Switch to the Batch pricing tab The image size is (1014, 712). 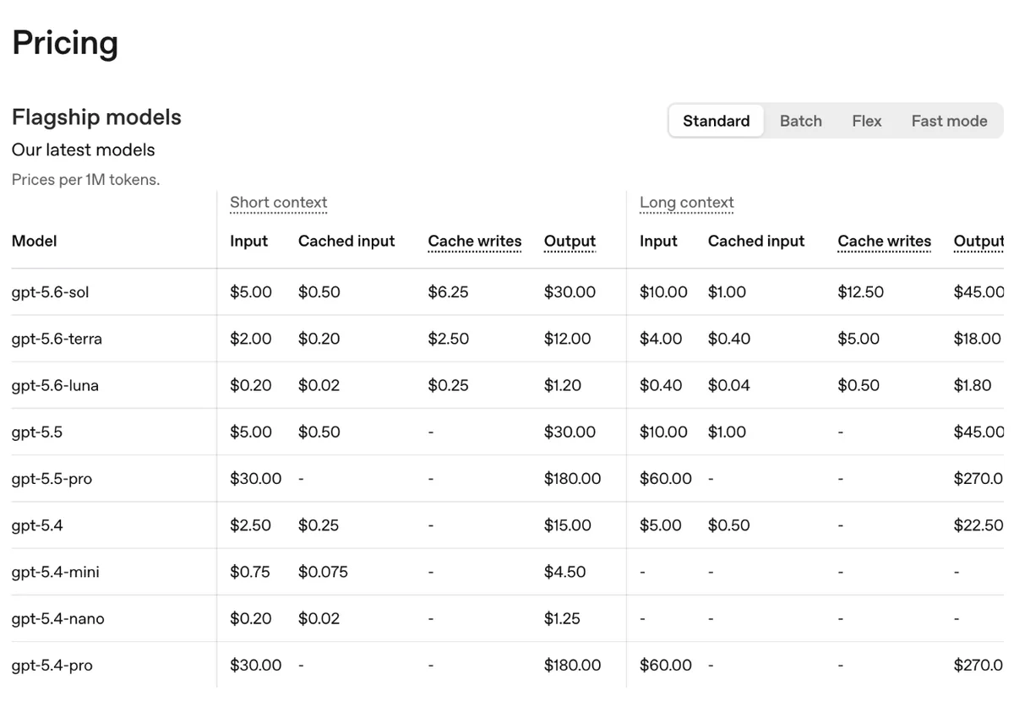(800, 121)
